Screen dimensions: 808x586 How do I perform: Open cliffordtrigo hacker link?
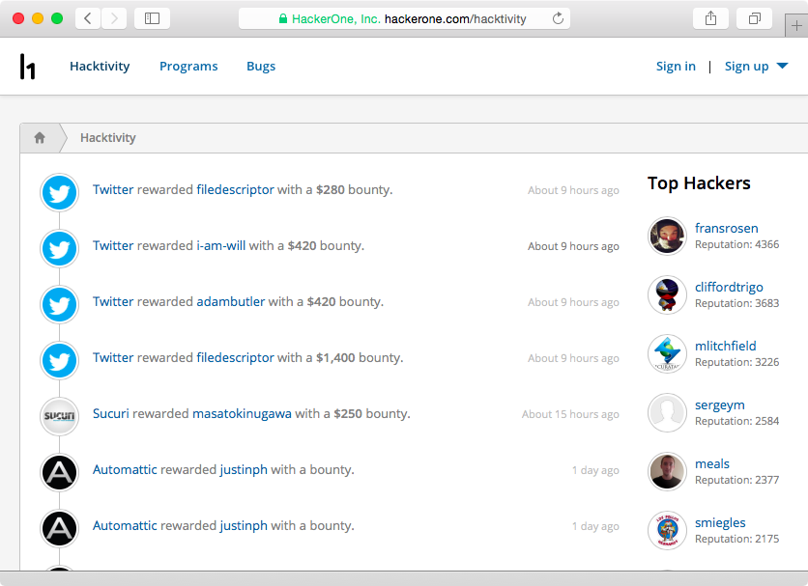729,287
